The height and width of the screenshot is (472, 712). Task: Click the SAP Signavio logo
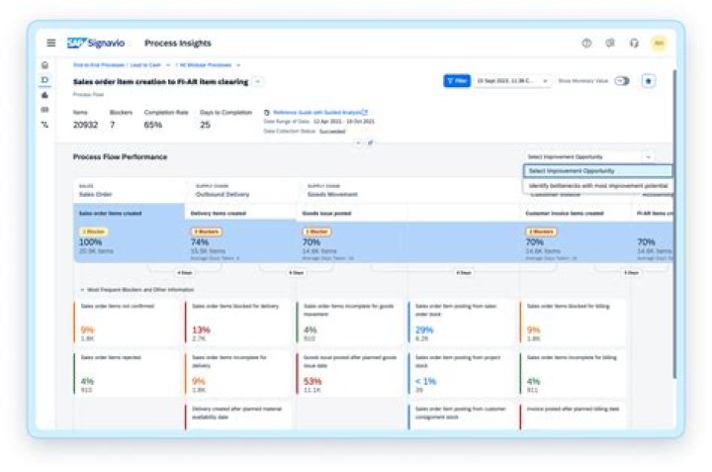(x=96, y=43)
